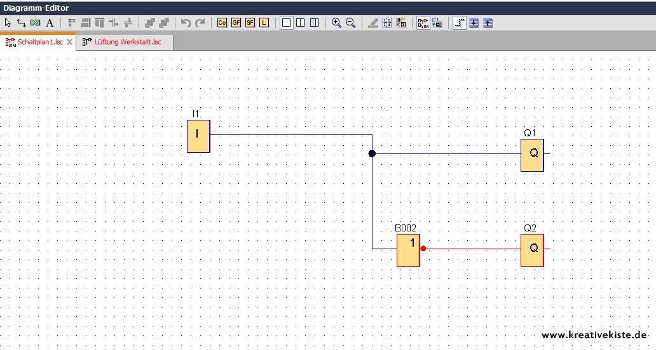Viewport: 656px width, 350px height.
Task: Click bring to front icon
Action: point(150,23)
